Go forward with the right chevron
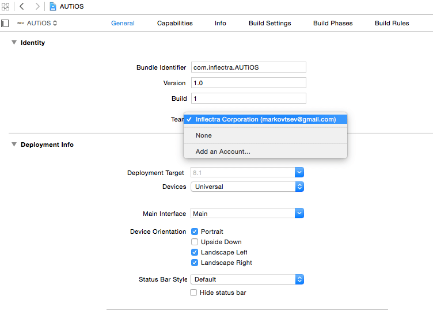Viewport: 433px width, 319px height. tap(37, 6)
